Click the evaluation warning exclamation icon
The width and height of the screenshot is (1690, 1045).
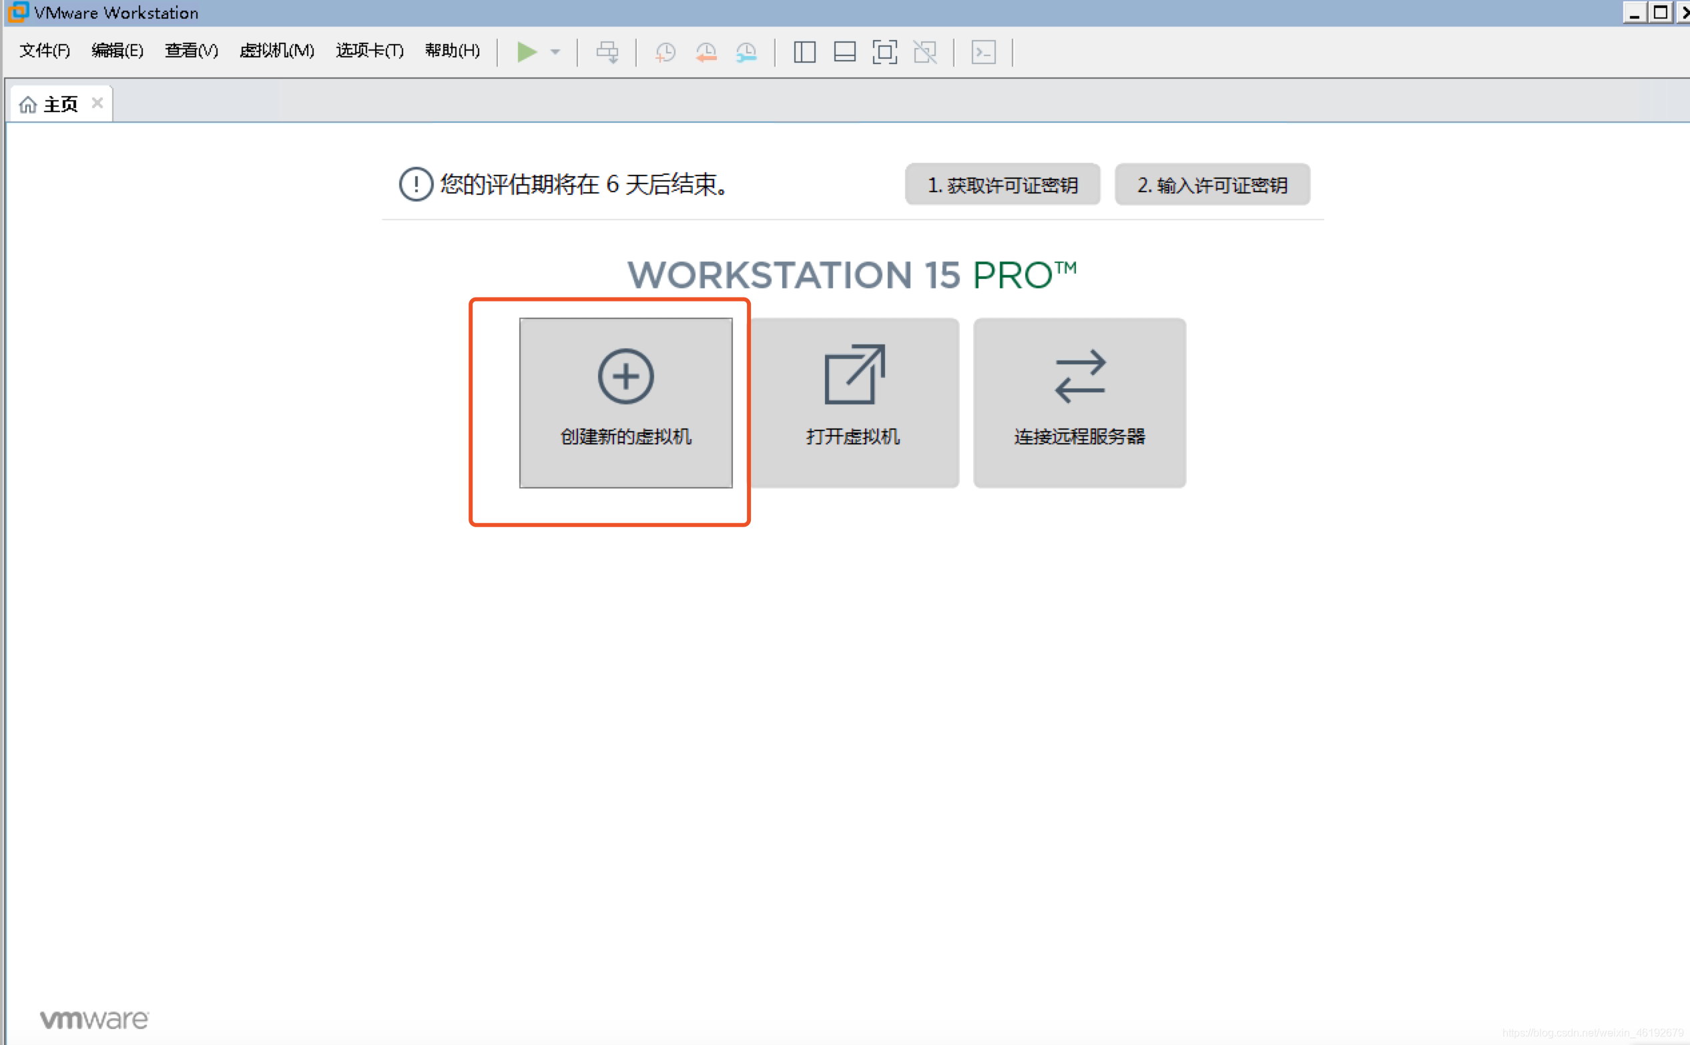tap(416, 185)
